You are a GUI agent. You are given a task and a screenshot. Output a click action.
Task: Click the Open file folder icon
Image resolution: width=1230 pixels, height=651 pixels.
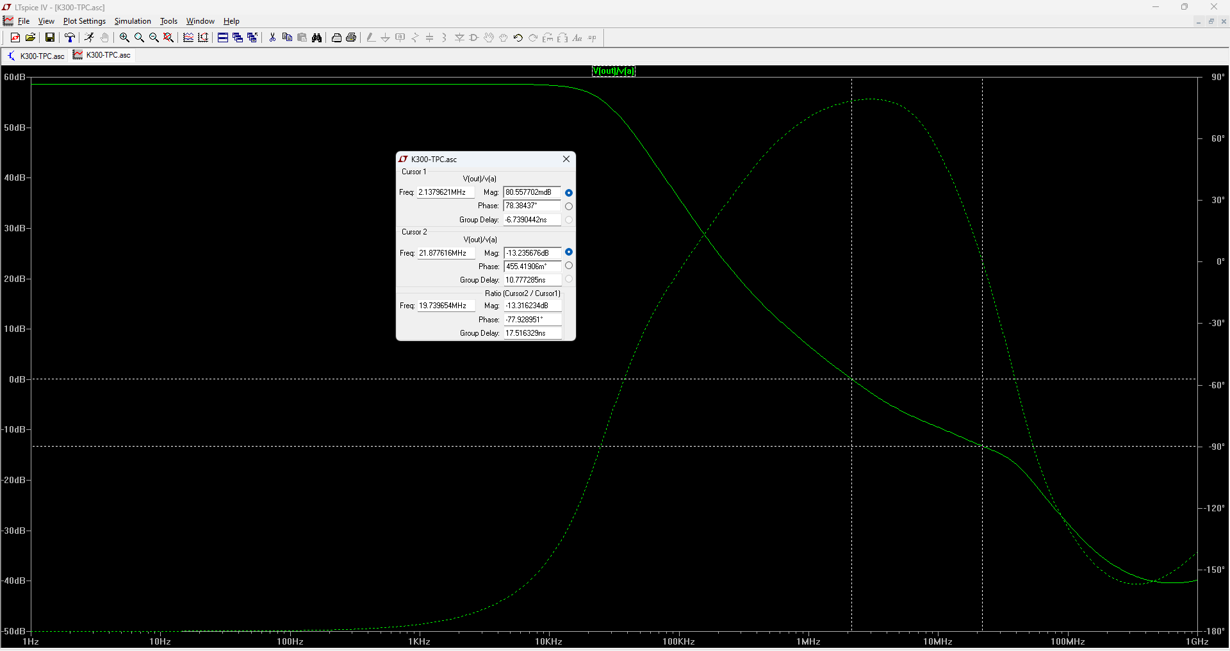pos(30,38)
